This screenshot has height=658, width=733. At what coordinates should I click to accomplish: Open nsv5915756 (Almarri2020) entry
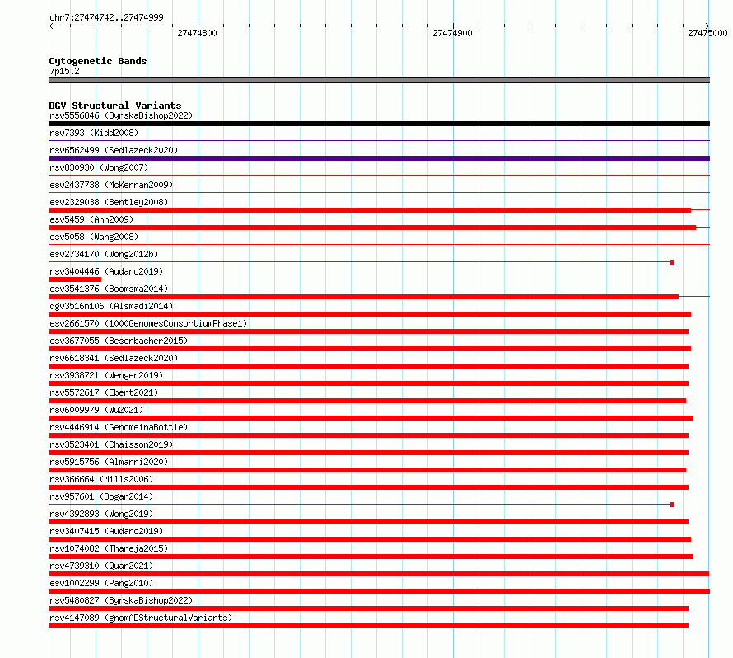[109, 462]
